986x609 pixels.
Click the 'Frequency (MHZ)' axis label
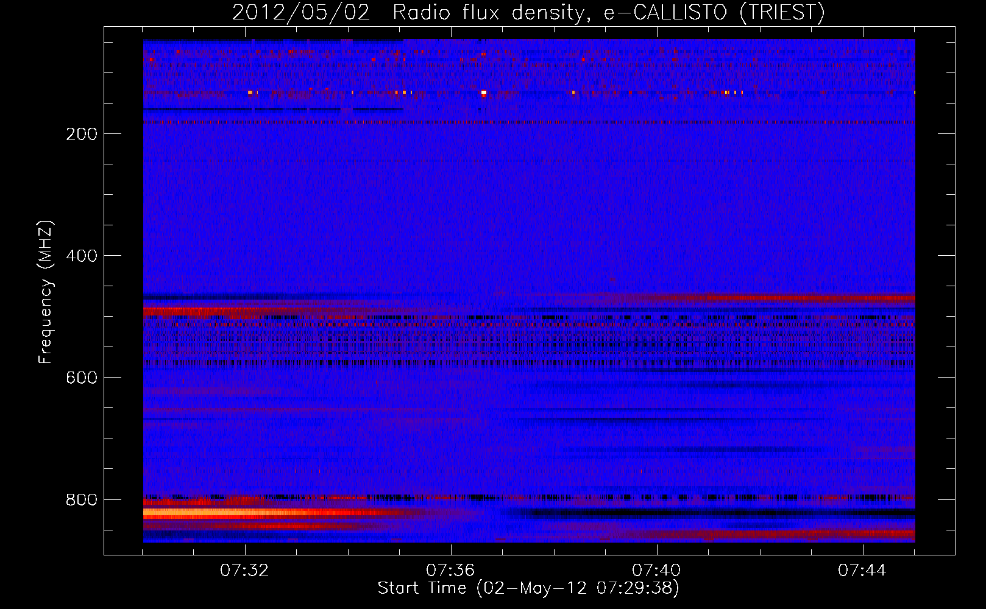click(46, 292)
